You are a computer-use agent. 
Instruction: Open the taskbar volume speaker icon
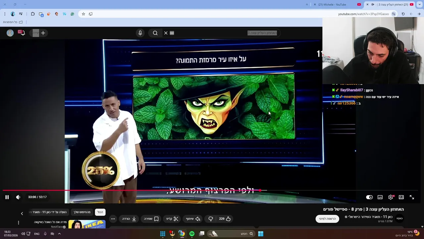click(23, 234)
